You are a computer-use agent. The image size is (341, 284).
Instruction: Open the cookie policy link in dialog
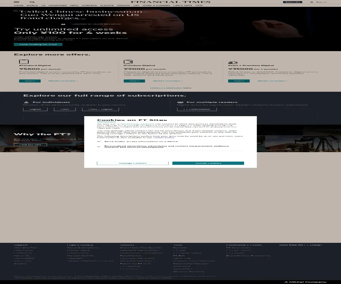[x=164, y=137]
